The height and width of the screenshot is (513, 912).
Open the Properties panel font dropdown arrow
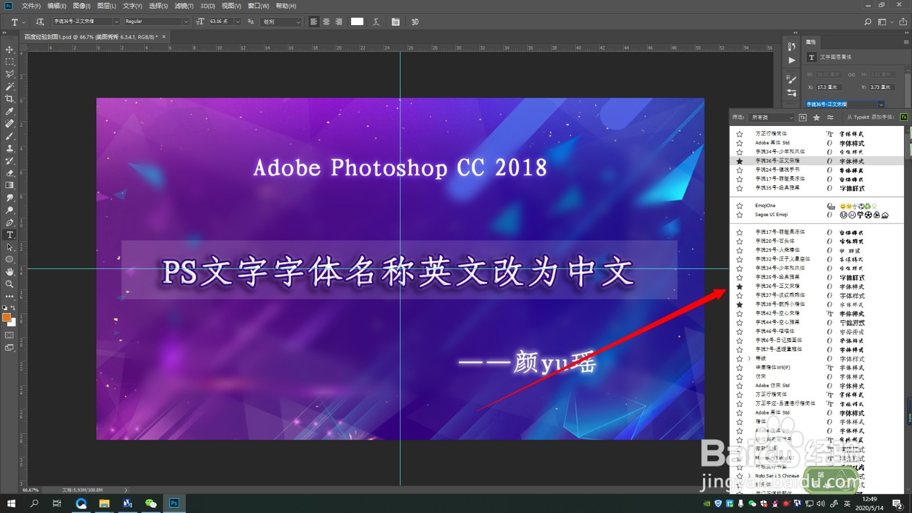coord(881,104)
